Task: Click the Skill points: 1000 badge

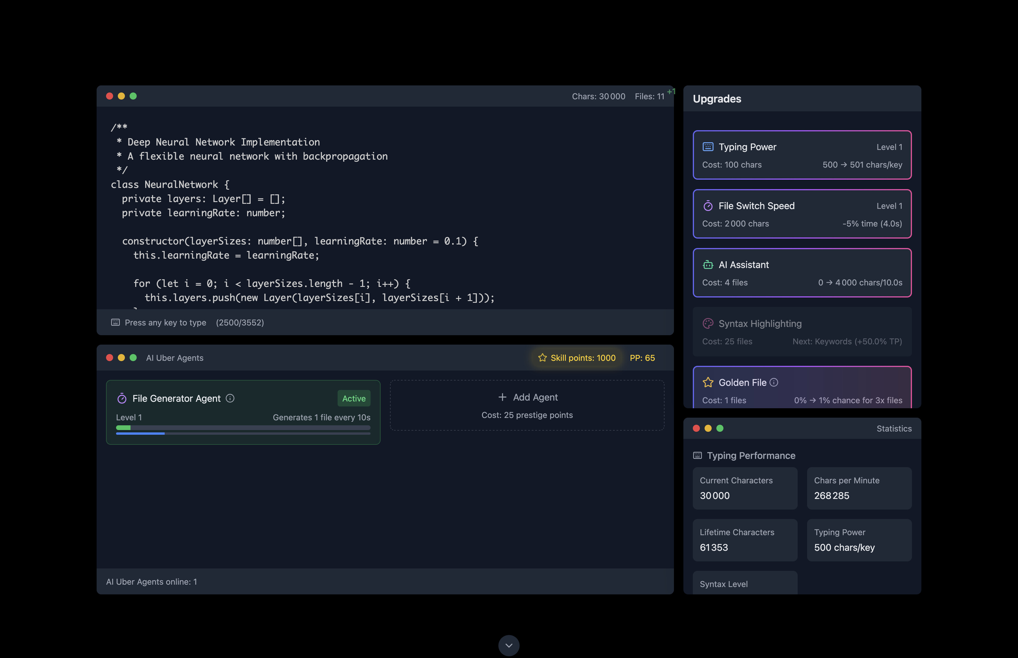Action: pos(576,358)
